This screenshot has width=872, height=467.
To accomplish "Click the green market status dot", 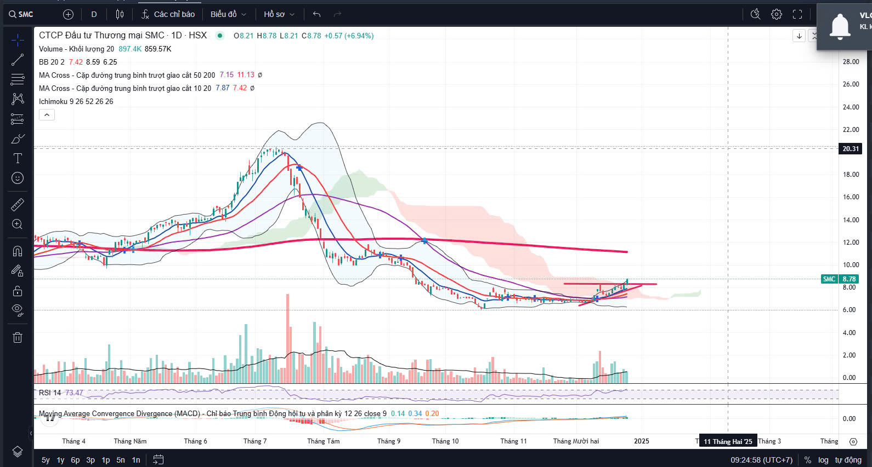I will [220, 36].
